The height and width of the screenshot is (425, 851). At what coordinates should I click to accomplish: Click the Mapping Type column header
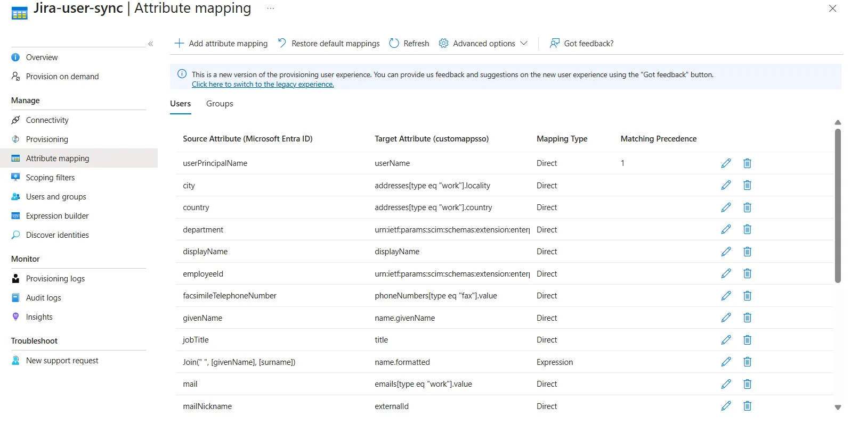point(562,139)
